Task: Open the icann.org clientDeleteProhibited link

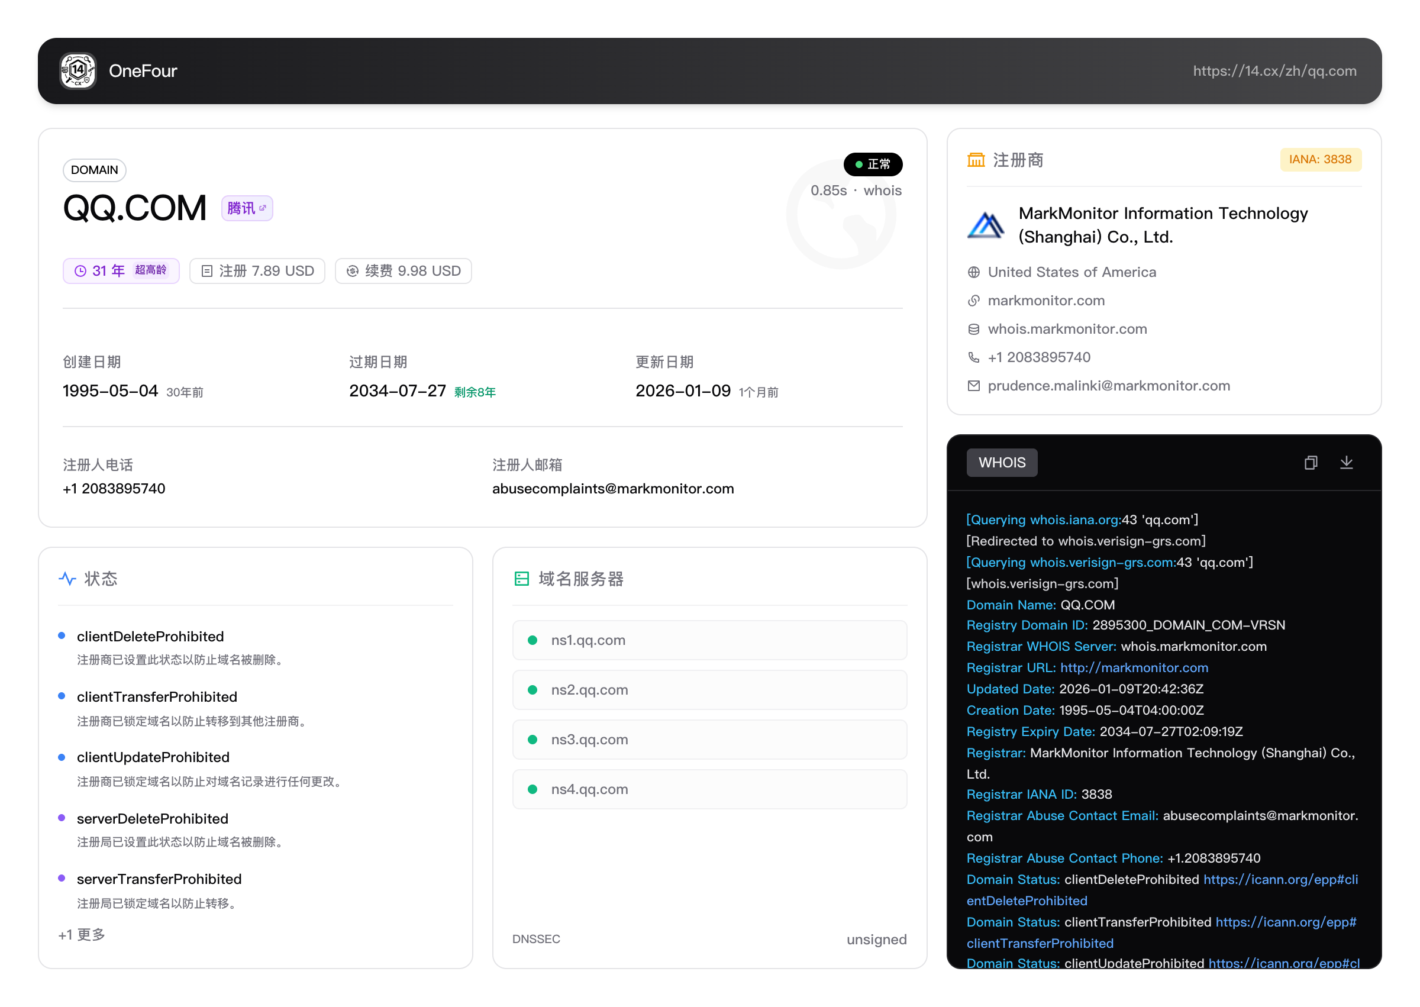Action: pyautogui.click(x=1280, y=880)
